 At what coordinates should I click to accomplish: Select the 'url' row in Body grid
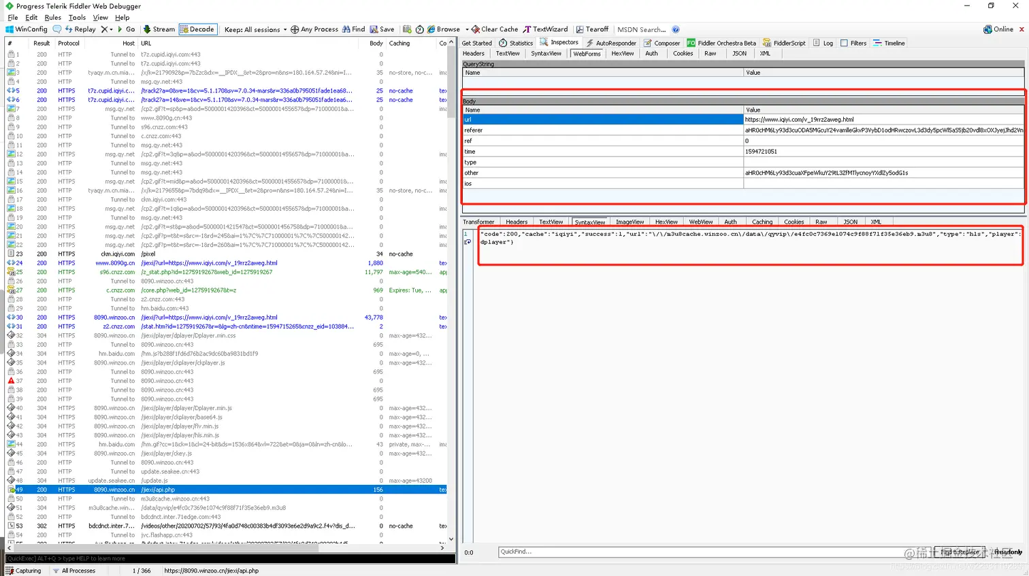[743, 119]
